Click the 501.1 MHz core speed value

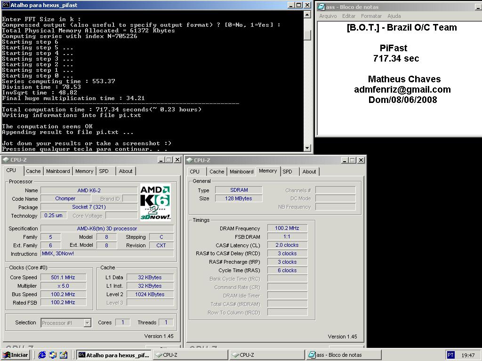63,277
